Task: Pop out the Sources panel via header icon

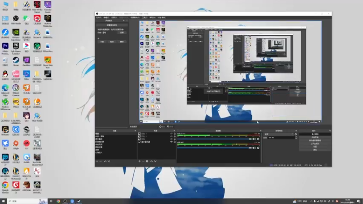Action: [x=174, y=131]
